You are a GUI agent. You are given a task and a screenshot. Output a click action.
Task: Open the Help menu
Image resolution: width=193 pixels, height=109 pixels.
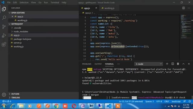point(64,2)
